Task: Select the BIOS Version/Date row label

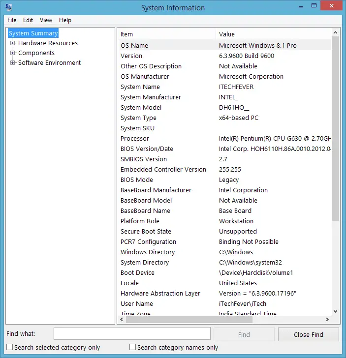Action: pos(147,149)
